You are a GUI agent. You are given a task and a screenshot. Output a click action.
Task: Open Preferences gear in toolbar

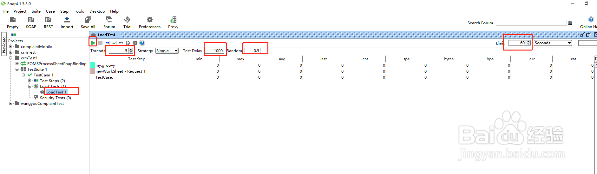pos(150,23)
